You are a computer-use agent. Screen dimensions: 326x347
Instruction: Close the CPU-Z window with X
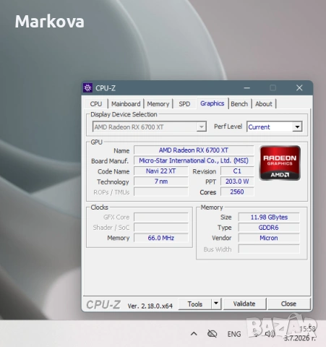(x=299, y=88)
